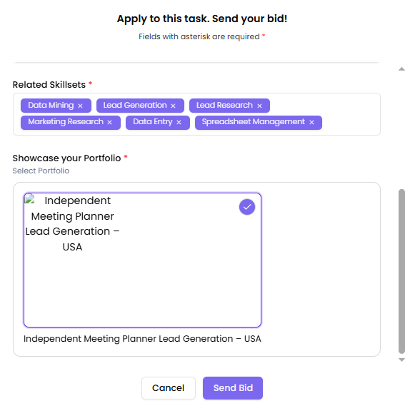Click the portfolio caption text below card
The height and width of the screenshot is (406, 405).
point(142,339)
